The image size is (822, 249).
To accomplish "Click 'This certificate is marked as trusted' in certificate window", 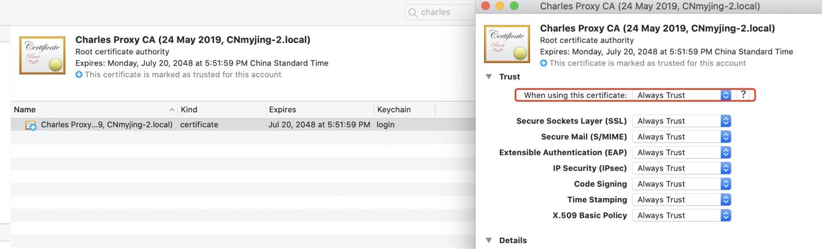I will tap(648, 63).
